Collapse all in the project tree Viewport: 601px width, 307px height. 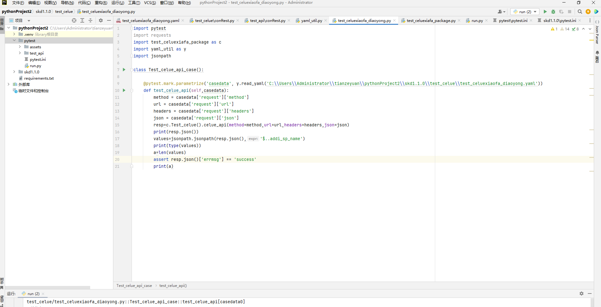point(90,20)
